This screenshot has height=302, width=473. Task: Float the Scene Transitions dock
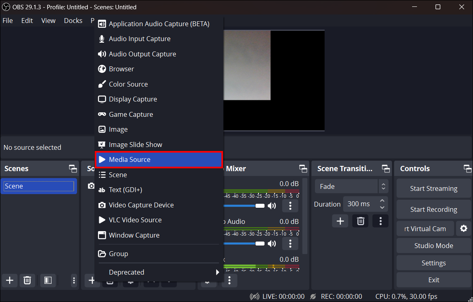coord(385,169)
